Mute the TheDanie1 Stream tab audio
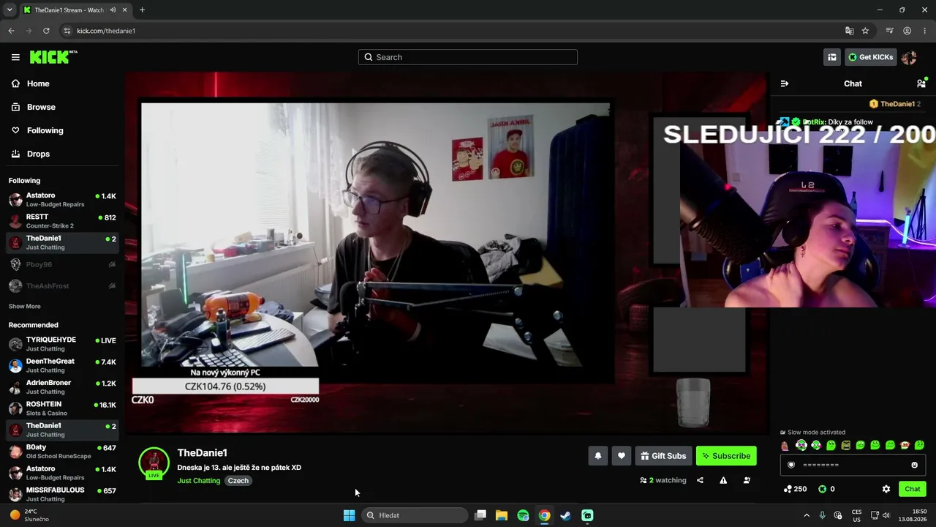Viewport: 936px width, 527px height. pyautogui.click(x=113, y=10)
